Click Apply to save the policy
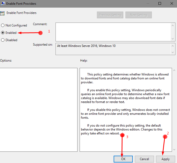Image resolution: width=177 pixels, height=163 pixels. point(165,159)
